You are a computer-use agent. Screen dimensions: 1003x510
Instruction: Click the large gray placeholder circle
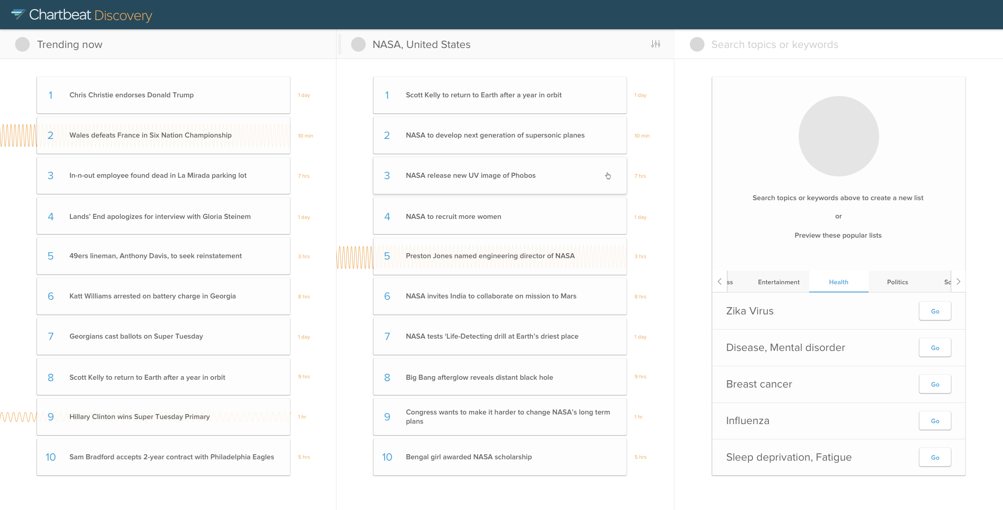(x=838, y=136)
